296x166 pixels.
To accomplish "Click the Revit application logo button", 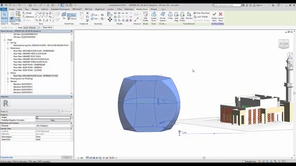I will 2,5.
